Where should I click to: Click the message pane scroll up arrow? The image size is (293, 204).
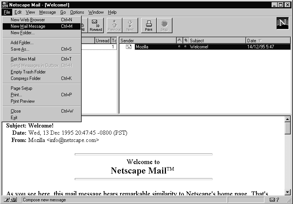[287, 119]
